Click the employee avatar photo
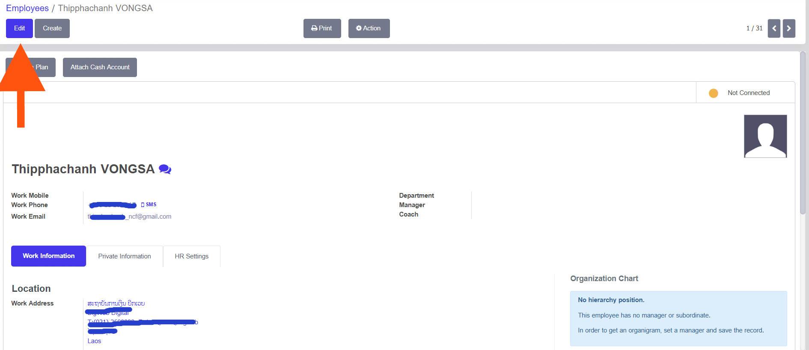 765,136
